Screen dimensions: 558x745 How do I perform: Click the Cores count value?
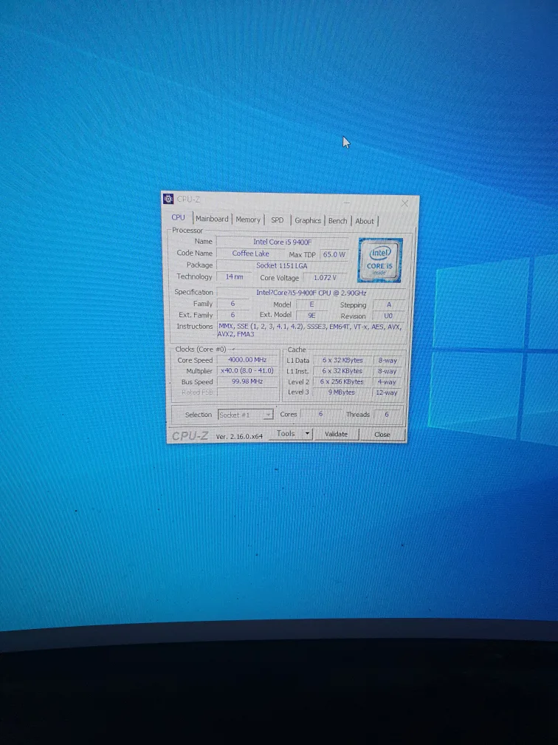tap(321, 415)
